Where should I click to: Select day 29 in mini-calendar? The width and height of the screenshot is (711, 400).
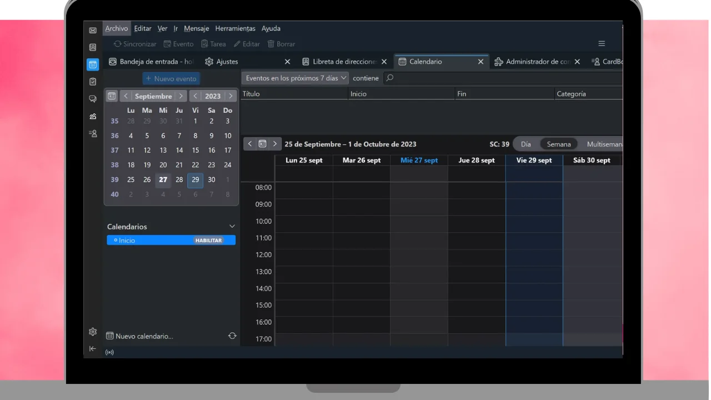coord(195,179)
